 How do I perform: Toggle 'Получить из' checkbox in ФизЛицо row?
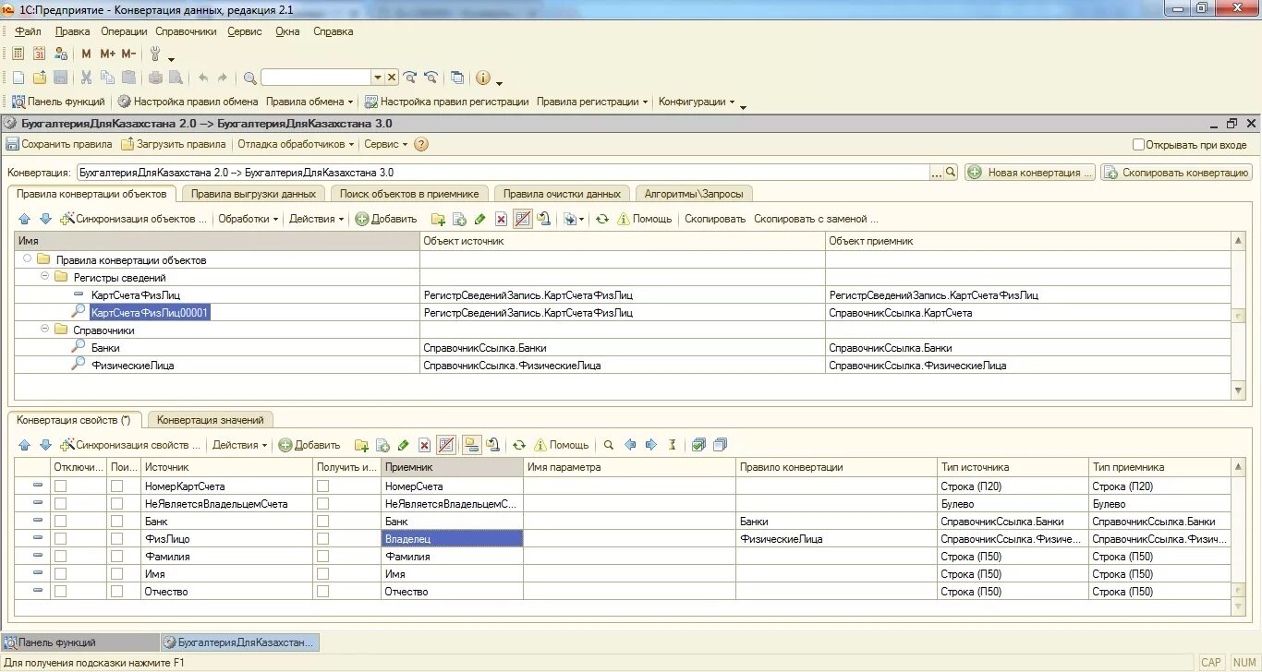[x=322, y=539]
